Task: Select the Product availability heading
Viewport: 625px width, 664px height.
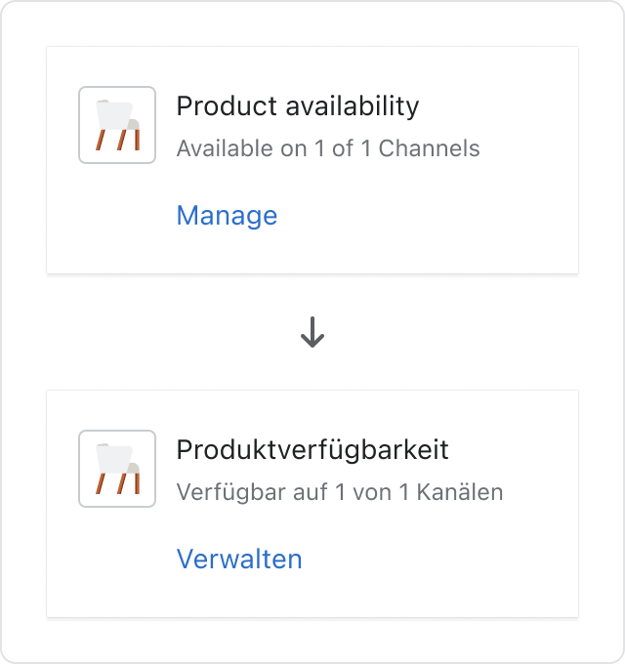Action: pos(298,105)
